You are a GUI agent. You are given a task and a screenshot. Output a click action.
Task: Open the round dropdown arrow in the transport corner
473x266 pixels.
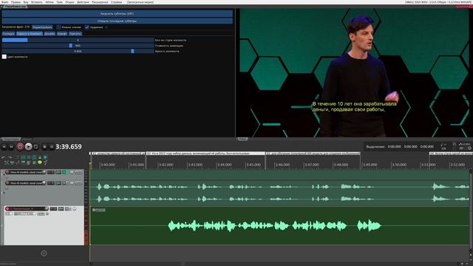click(x=469, y=149)
